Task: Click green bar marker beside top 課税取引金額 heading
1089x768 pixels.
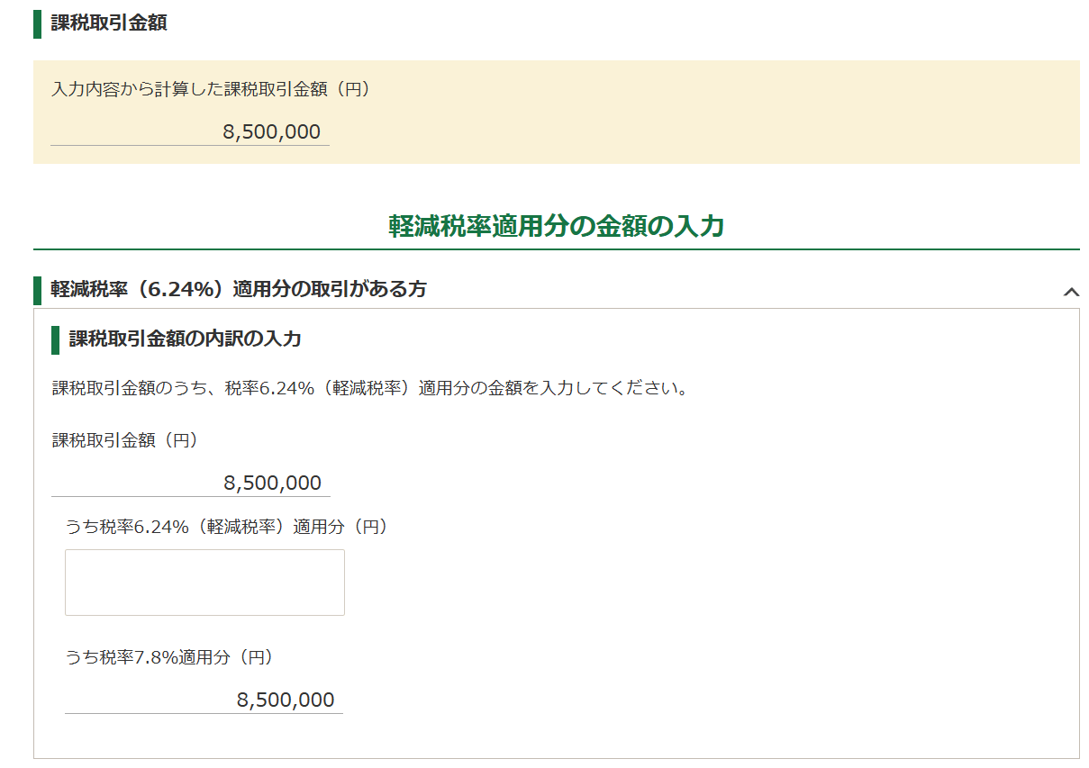Action: pos(37,23)
